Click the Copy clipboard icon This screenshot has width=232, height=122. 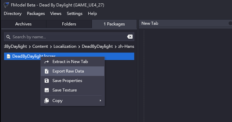[47, 101]
